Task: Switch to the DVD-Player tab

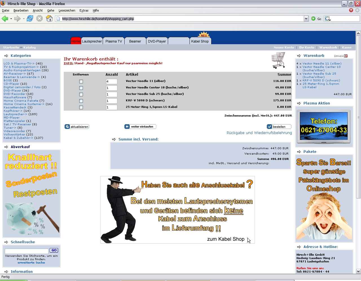Action: click(x=157, y=41)
